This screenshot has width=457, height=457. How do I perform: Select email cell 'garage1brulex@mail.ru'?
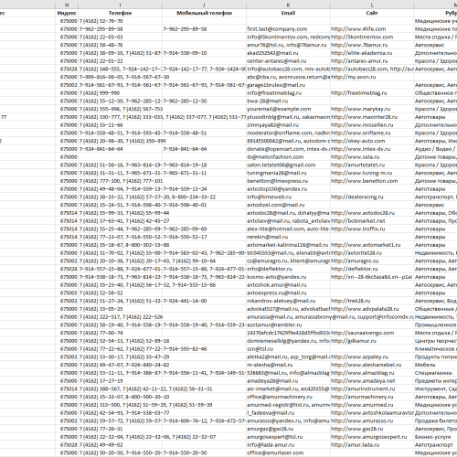coord(288,85)
